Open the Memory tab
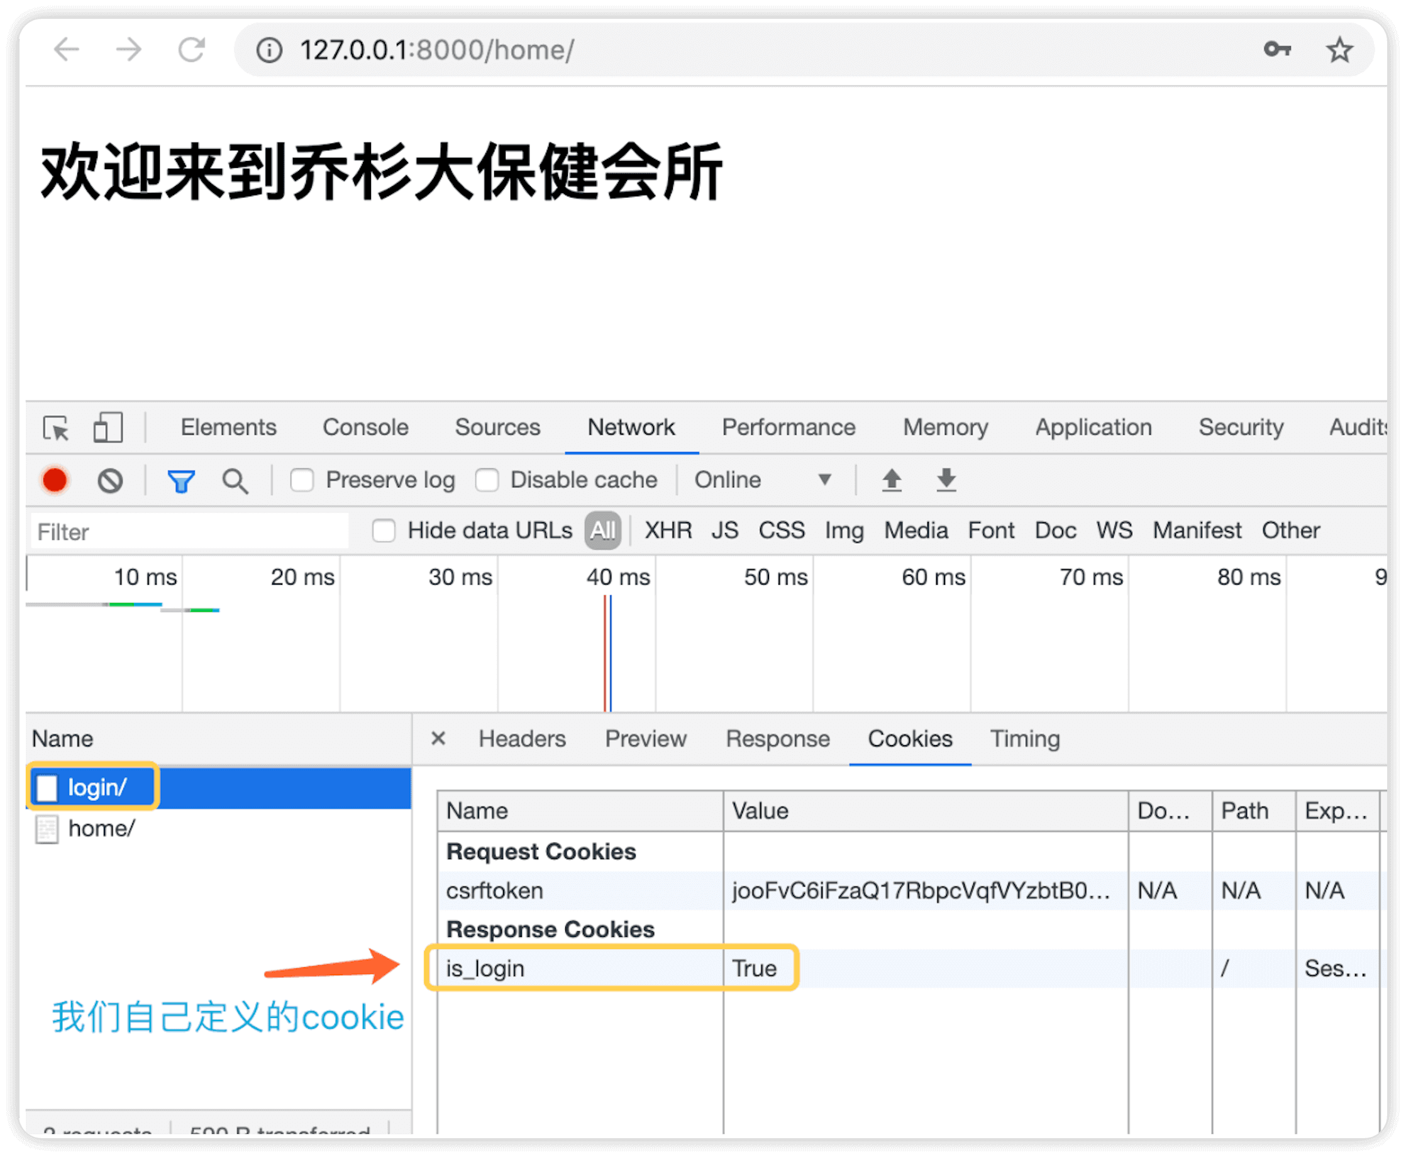 coord(946,427)
